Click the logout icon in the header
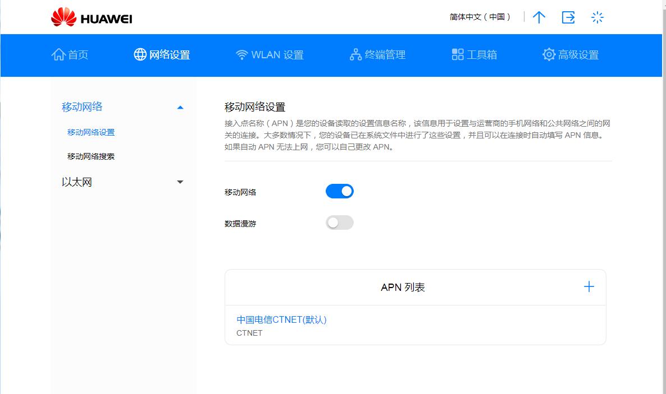The image size is (666, 394). [568, 17]
